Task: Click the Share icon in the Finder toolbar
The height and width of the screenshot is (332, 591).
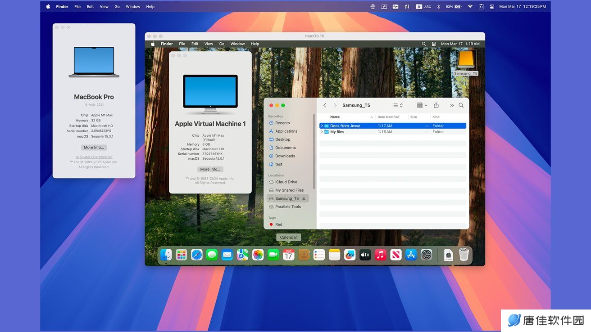Action: click(x=436, y=105)
